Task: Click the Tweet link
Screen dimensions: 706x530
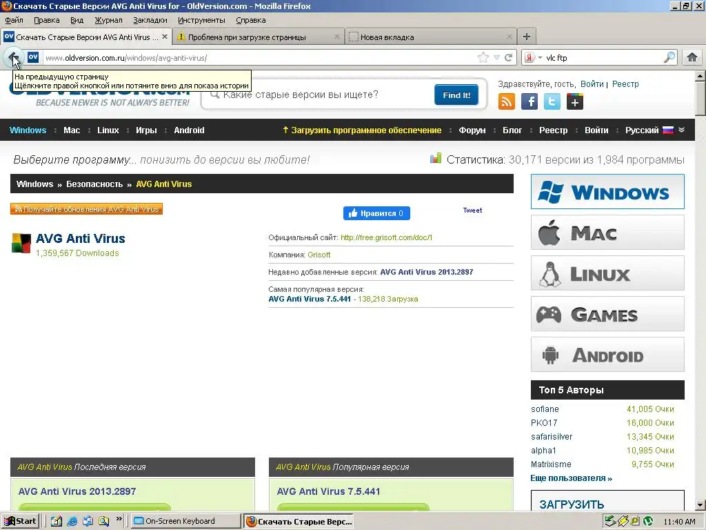Action: tap(472, 210)
